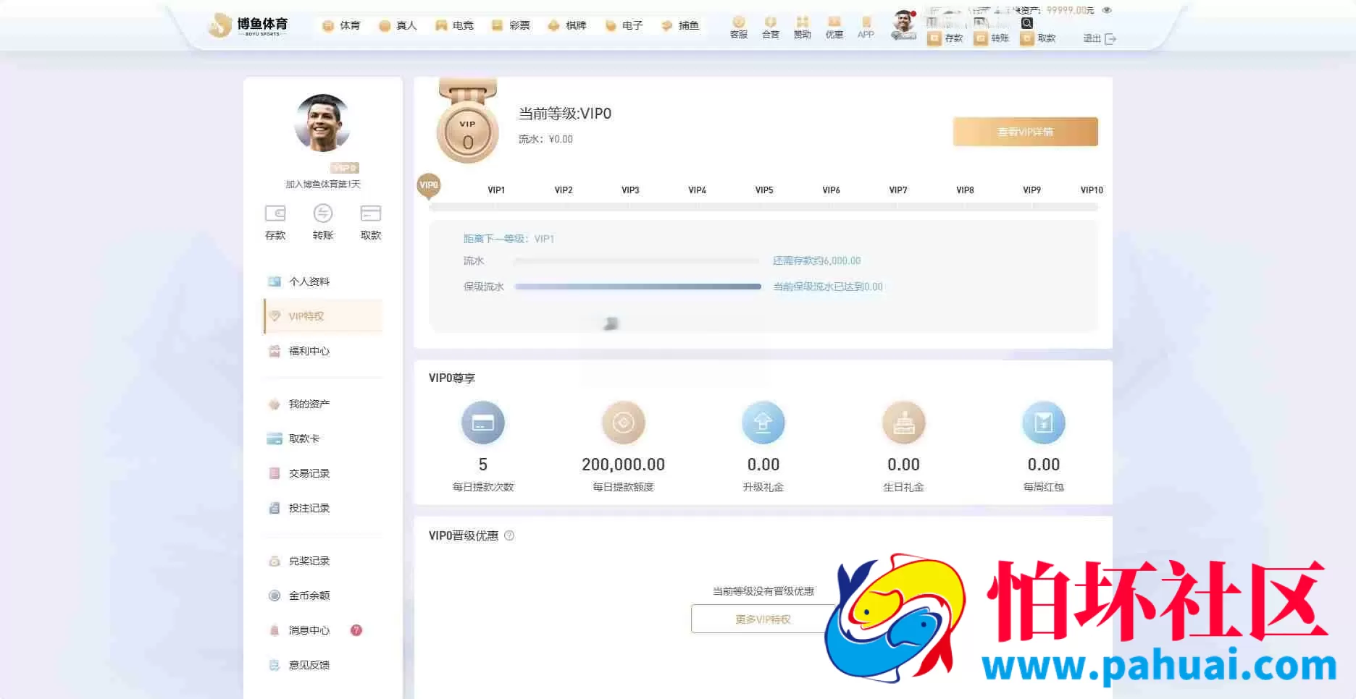Open 客服 customer service icon
Screen dimensions: 1356x699
point(738,27)
